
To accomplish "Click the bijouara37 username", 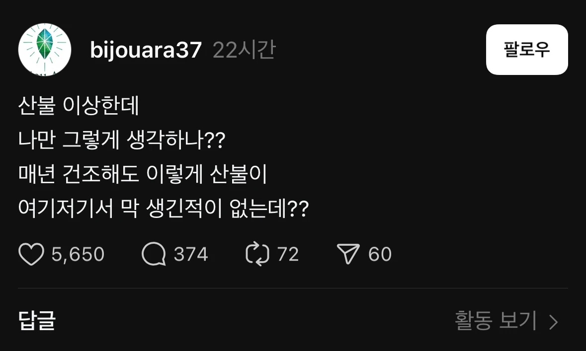I will (x=146, y=50).
